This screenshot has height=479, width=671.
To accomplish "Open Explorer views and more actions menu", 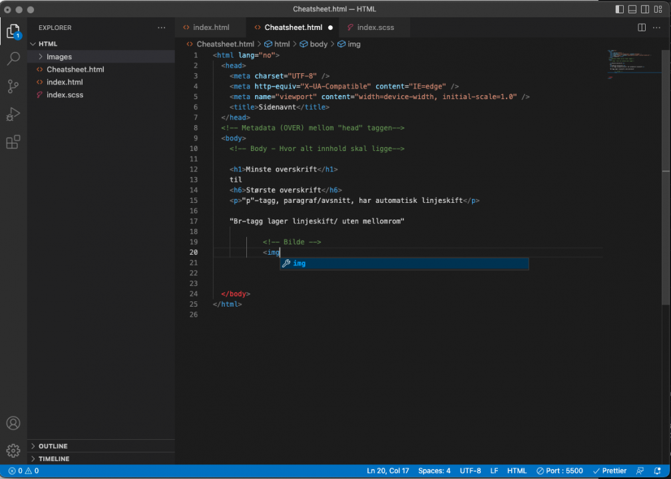I will [161, 28].
